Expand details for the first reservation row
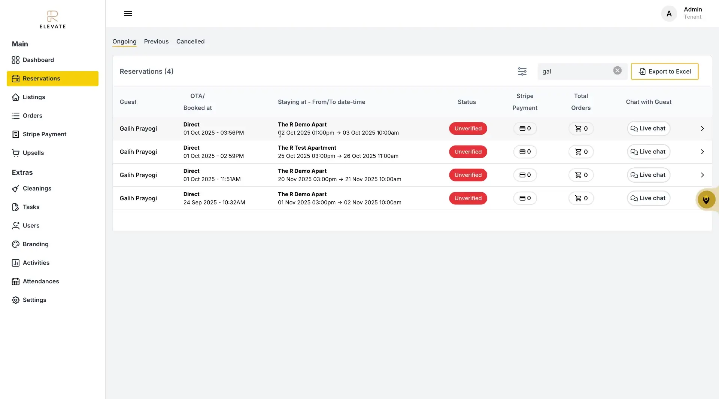 pos(702,128)
